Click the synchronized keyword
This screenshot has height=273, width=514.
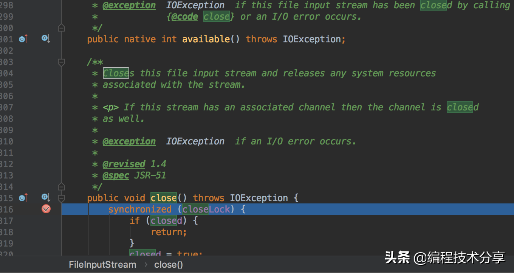[140, 209]
